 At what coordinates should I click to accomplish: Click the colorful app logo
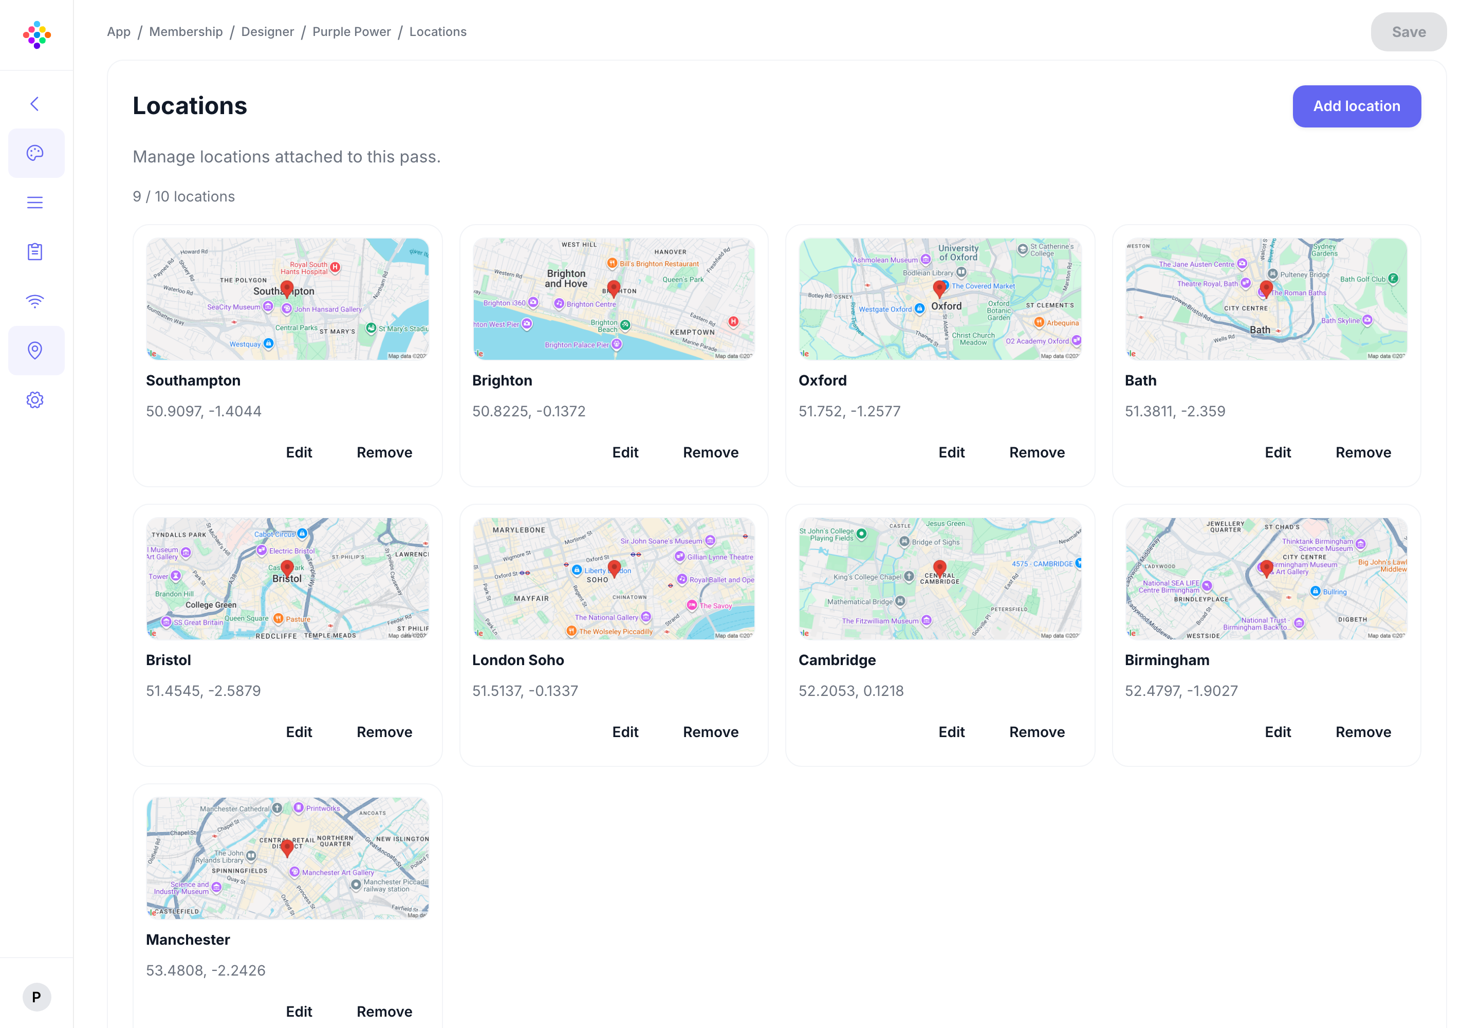pyautogui.click(x=36, y=35)
